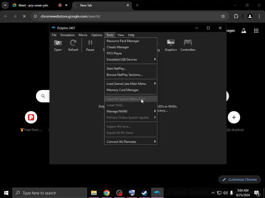Open Chrome tab search dropdown arrow
Viewport: 265px width, 198px height.
click(x=5, y=5)
